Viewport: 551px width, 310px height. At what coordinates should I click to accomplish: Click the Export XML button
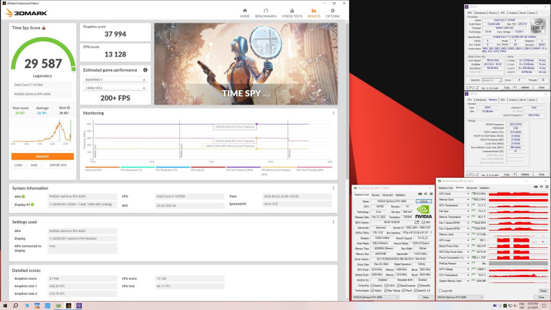click(58, 165)
